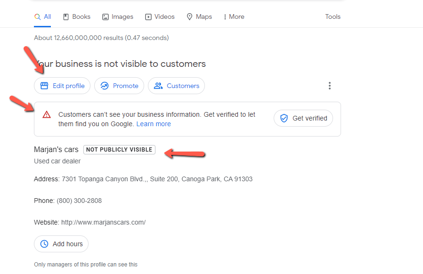Click the Used car dealer category text

pos(57,161)
